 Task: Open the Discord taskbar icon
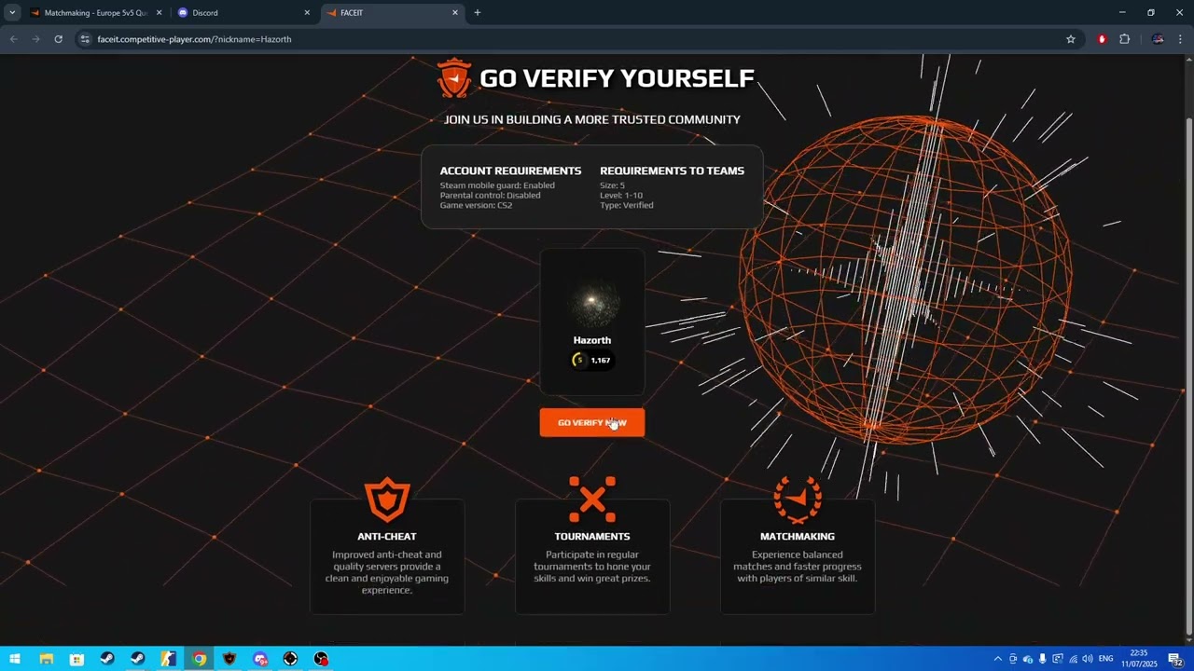click(x=260, y=659)
